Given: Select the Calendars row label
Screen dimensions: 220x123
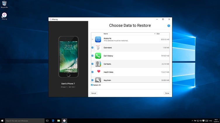Looking at the screenshot, I should click(108, 48).
